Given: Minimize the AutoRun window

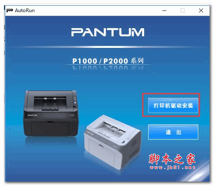Looking at the screenshot, I should coord(164,10).
